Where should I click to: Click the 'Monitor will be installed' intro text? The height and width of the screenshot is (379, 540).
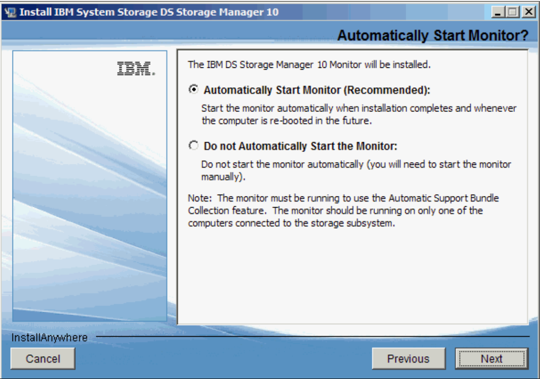click(309, 65)
